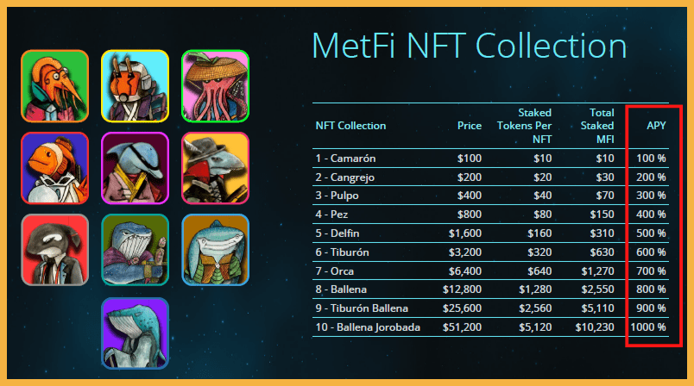Screen dimensions: 694x386
Task: Select the crab NFT with yellow border
Action: [135, 86]
